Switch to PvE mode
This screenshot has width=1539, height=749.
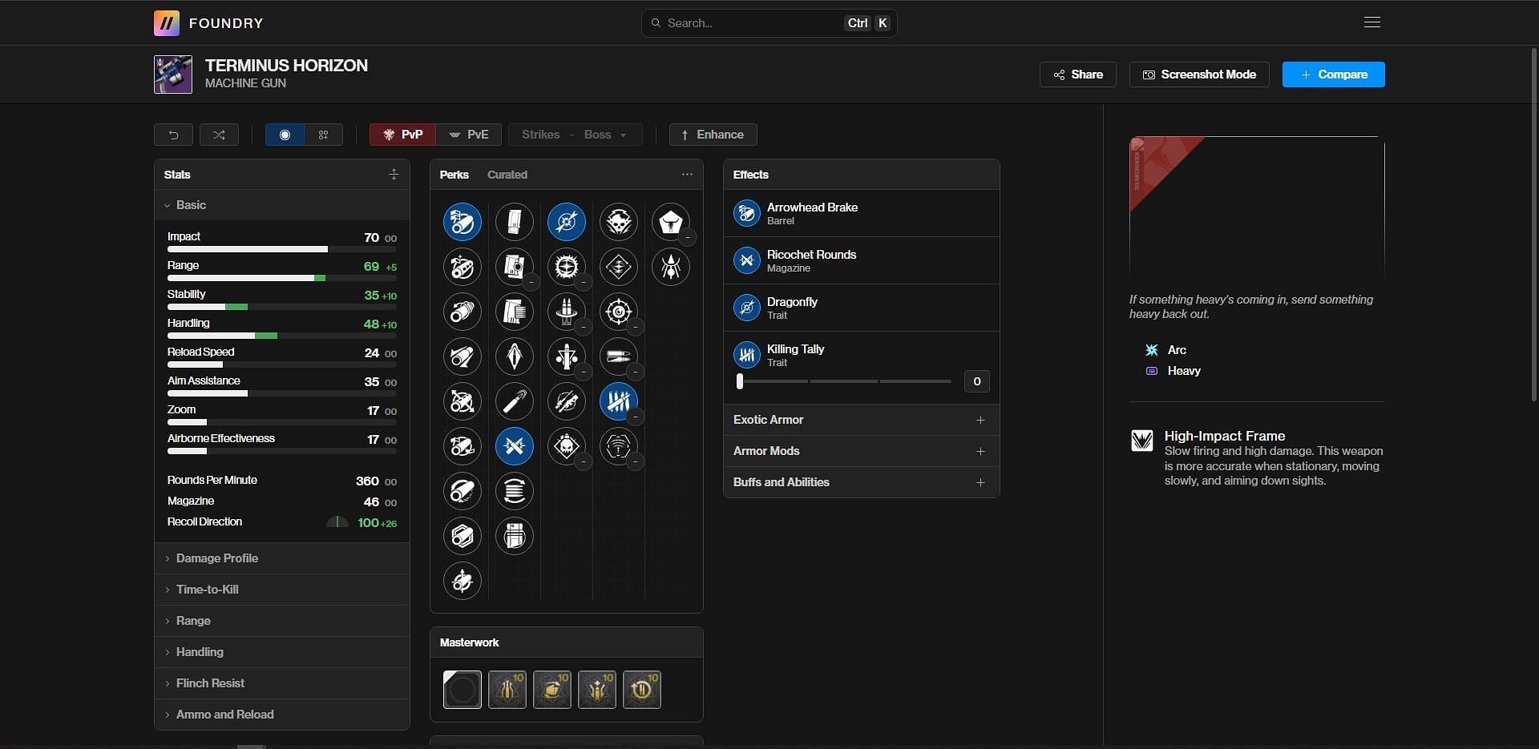tap(469, 135)
